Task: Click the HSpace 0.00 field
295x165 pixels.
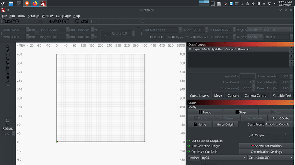Action: click(x=227, y=30)
